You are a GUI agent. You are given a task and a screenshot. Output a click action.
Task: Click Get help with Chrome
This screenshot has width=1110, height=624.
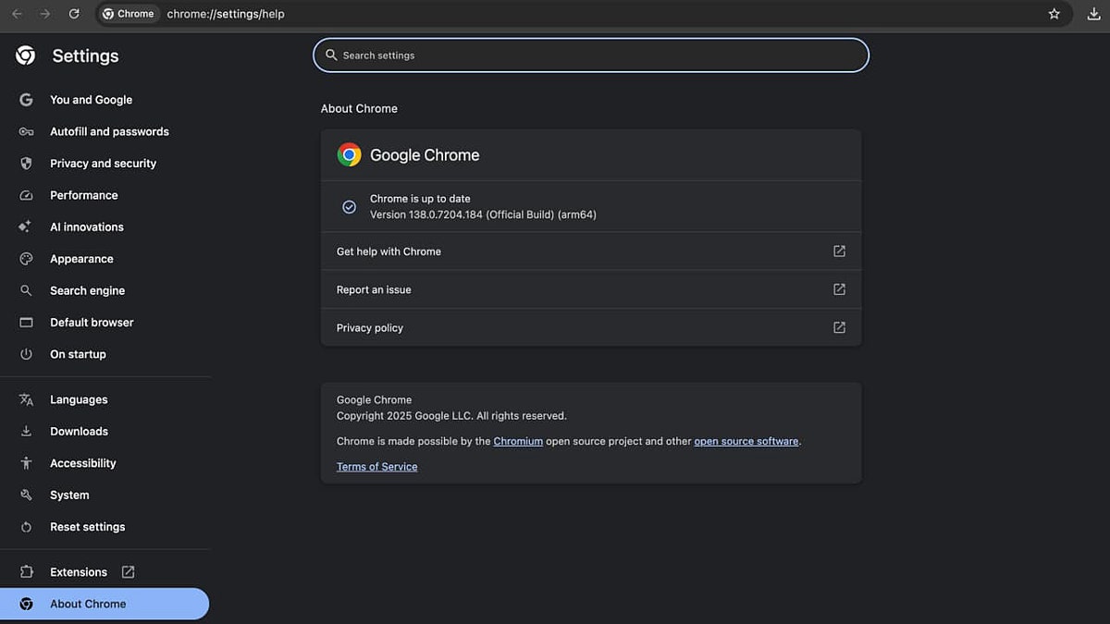(x=388, y=251)
